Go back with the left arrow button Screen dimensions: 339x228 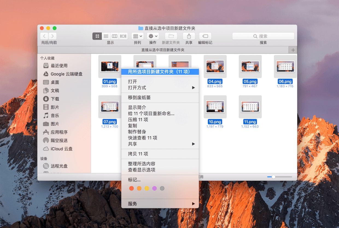coord(44,36)
